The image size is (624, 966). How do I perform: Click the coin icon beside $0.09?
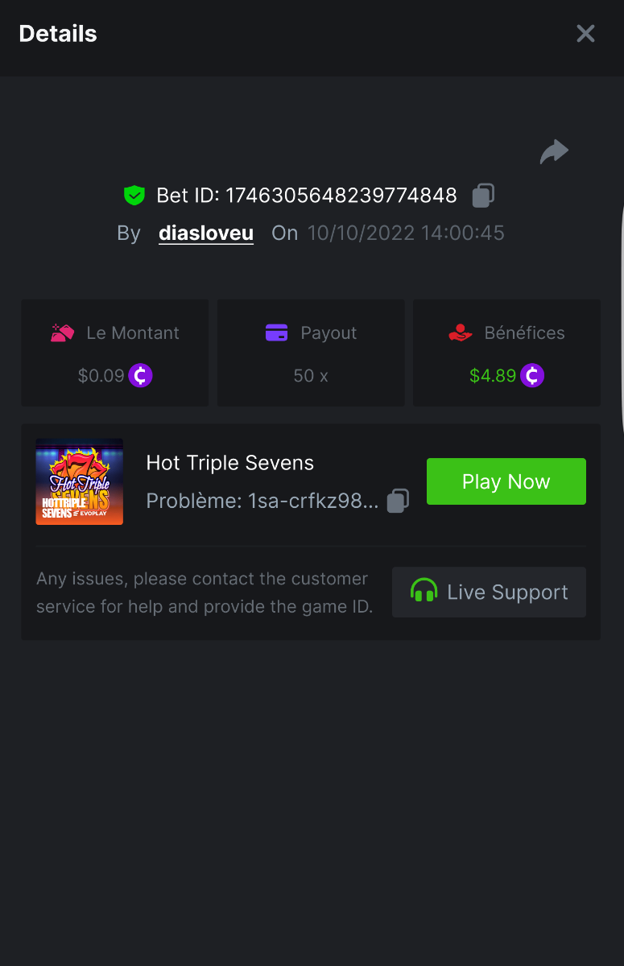click(x=140, y=375)
